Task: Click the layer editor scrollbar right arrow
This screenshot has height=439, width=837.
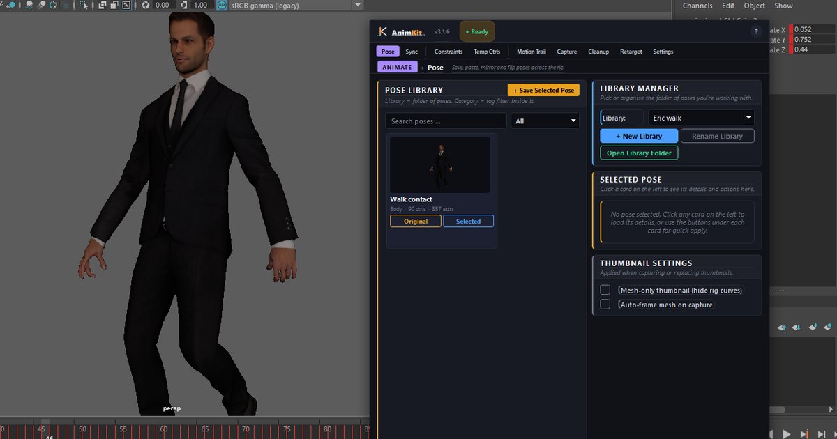Action: (x=831, y=410)
